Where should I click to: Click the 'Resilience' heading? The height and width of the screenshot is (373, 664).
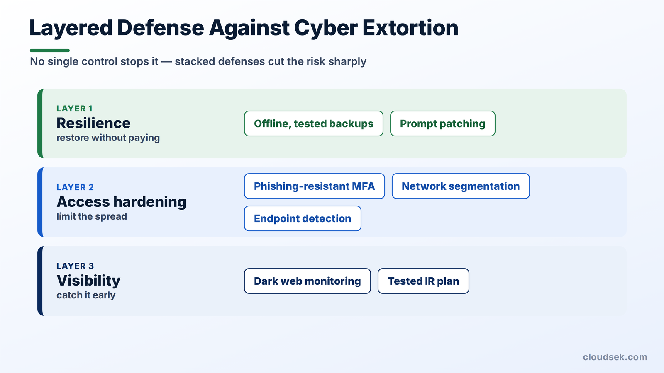(x=93, y=123)
